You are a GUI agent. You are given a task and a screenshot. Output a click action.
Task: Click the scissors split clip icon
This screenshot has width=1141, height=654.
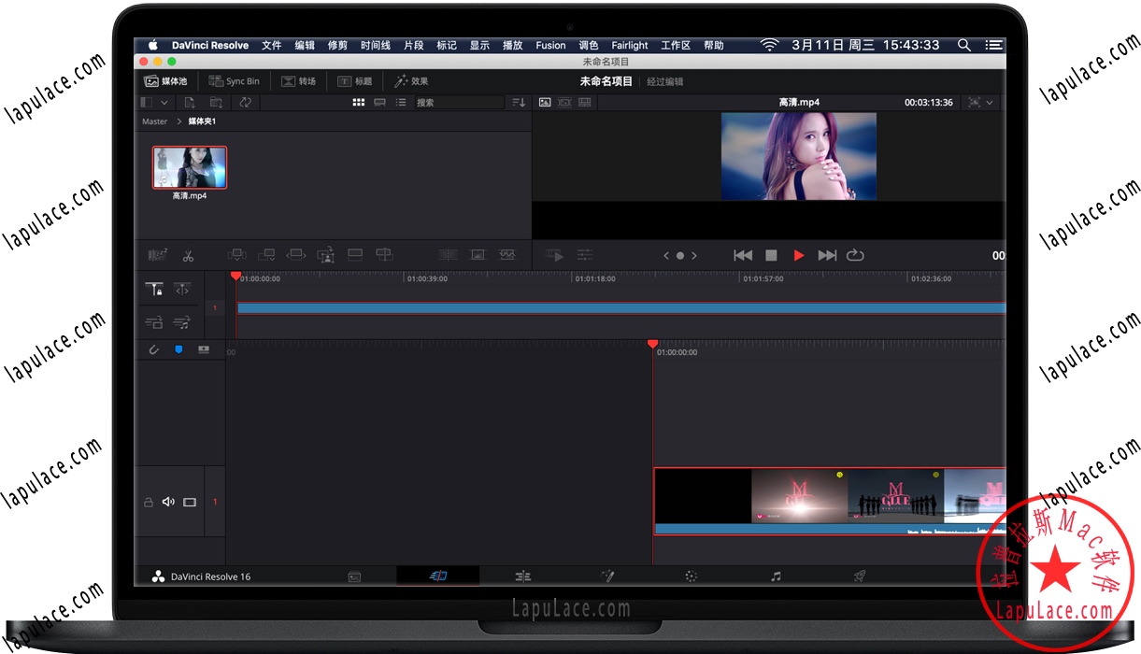[188, 255]
